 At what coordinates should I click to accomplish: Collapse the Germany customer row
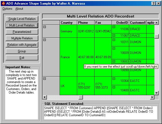tap(45, 27)
